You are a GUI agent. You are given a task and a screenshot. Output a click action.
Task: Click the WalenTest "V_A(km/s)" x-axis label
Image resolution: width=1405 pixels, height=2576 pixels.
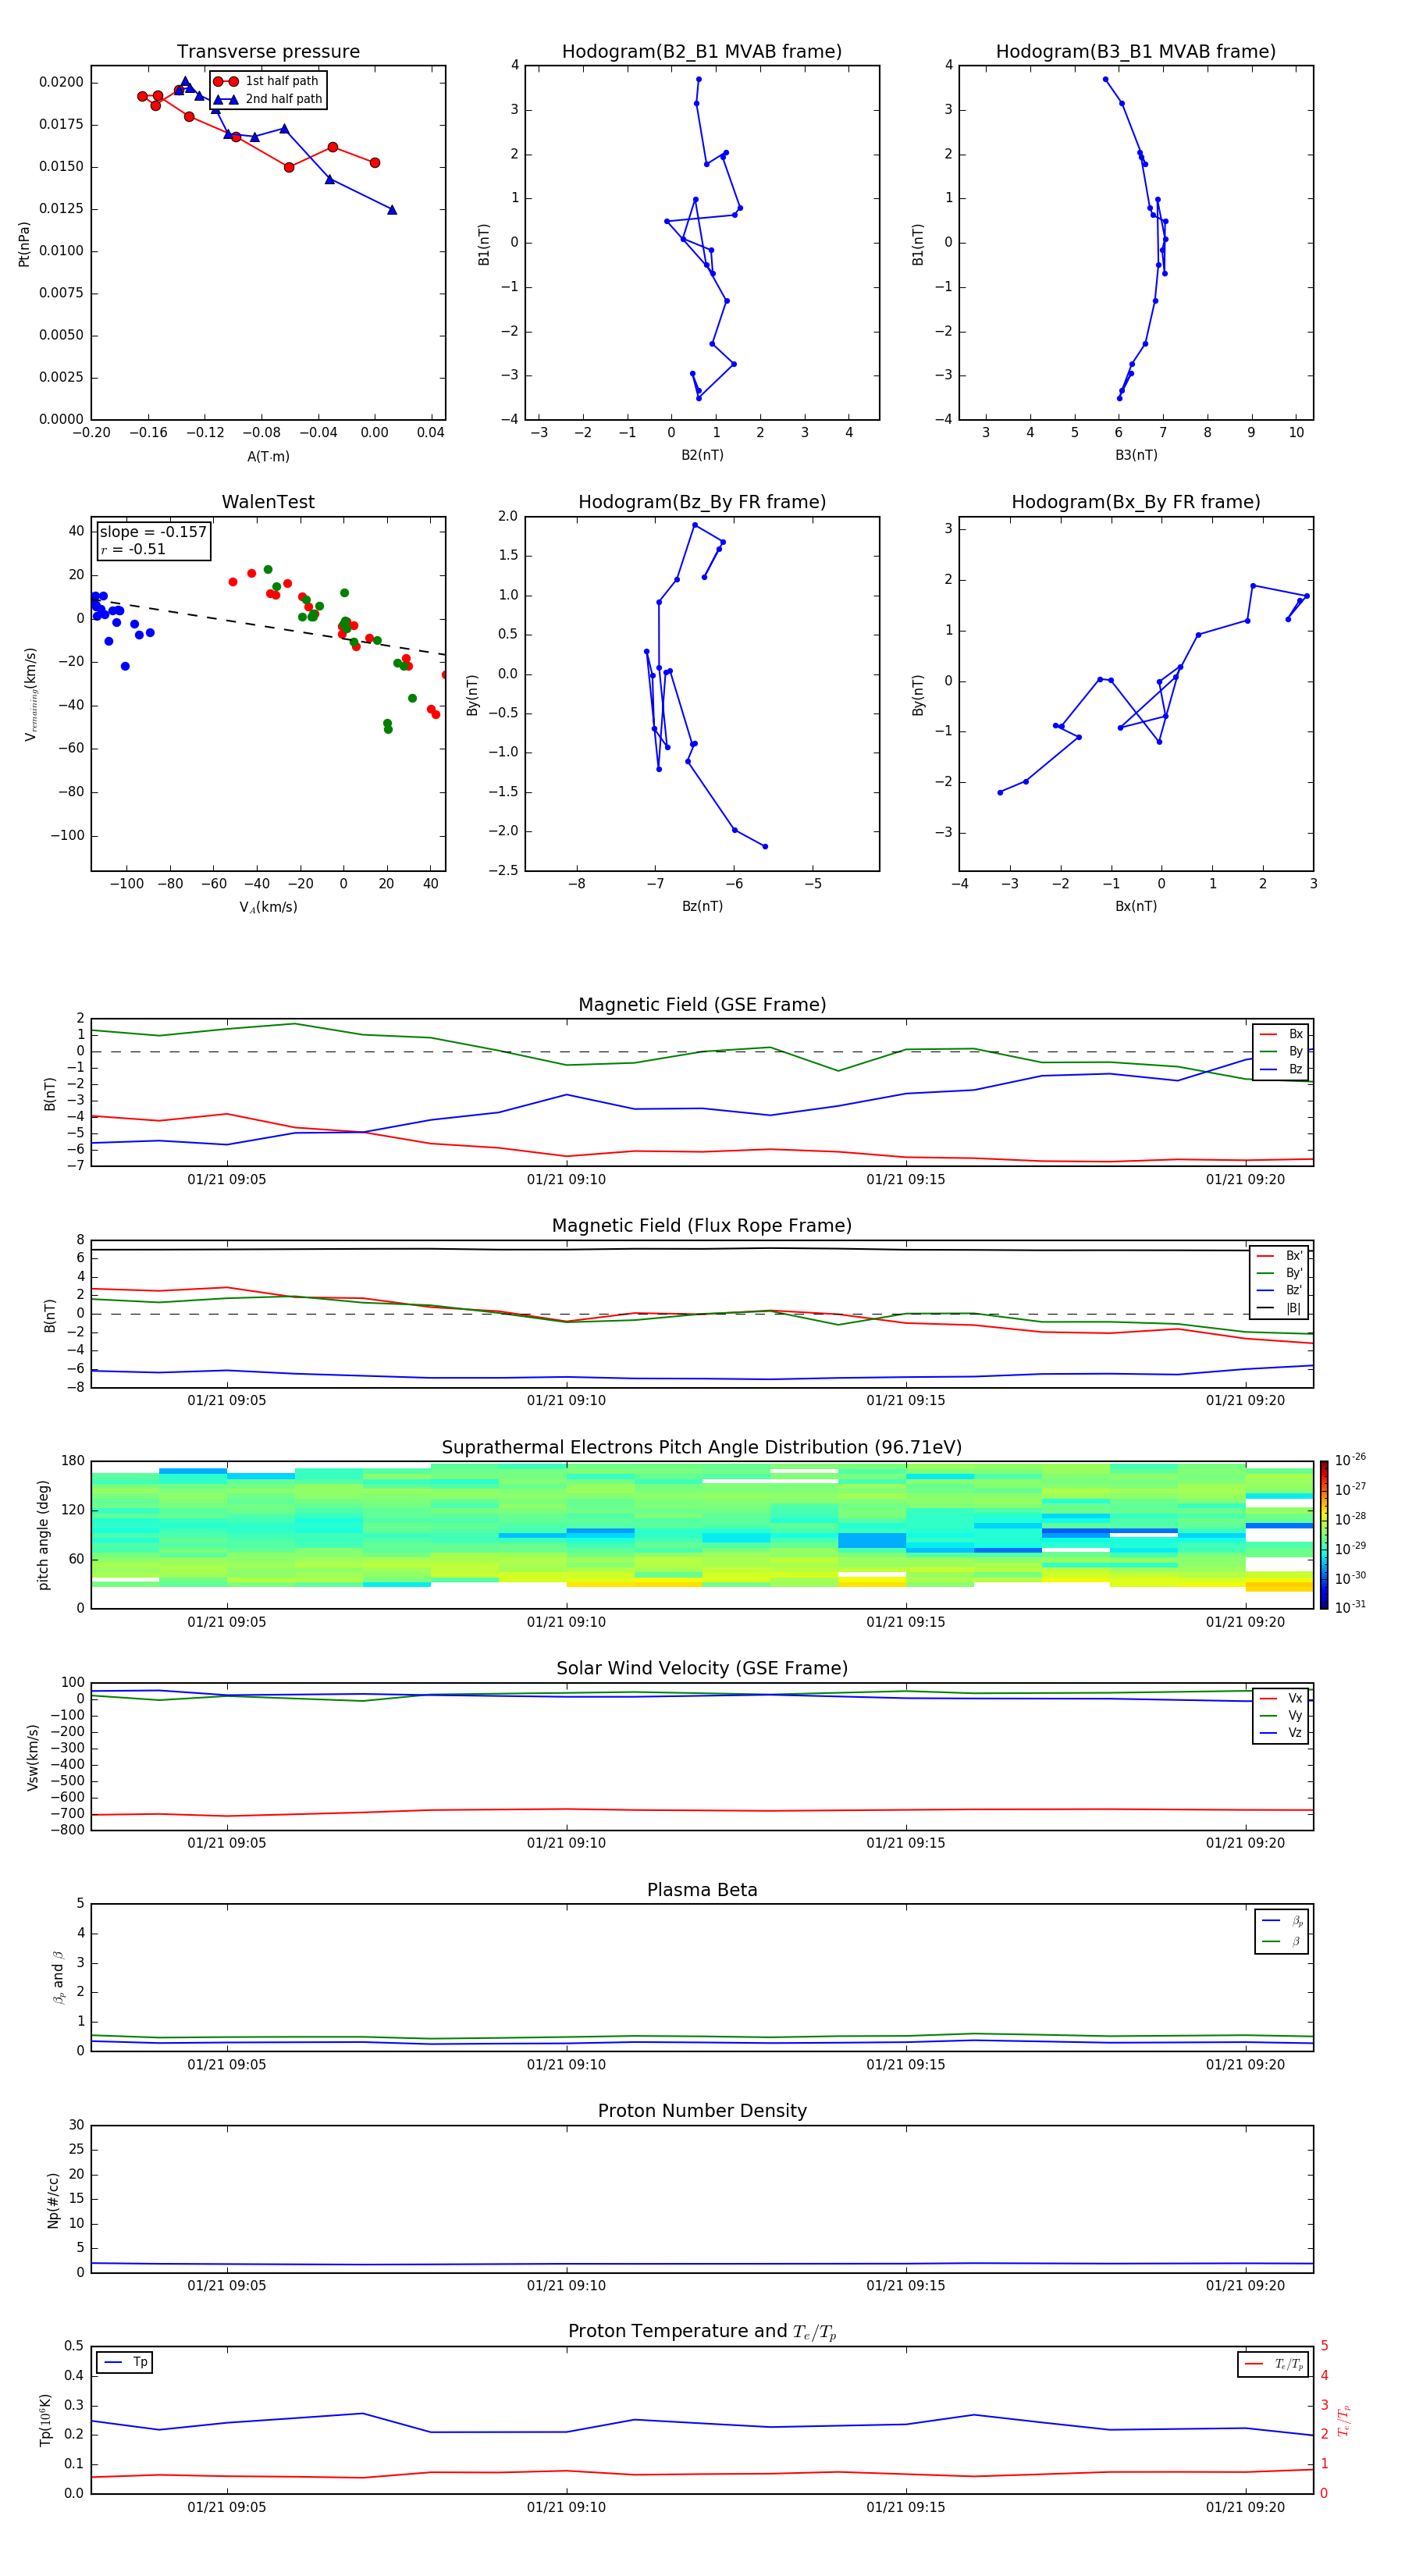[268, 907]
